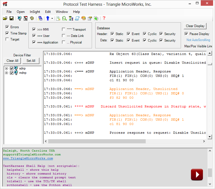Click the shell pane scroll up arrow
This screenshot has height=189, width=215.
[x=210, y=151]
